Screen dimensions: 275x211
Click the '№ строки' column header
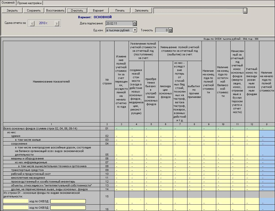(x=107, y=82)
